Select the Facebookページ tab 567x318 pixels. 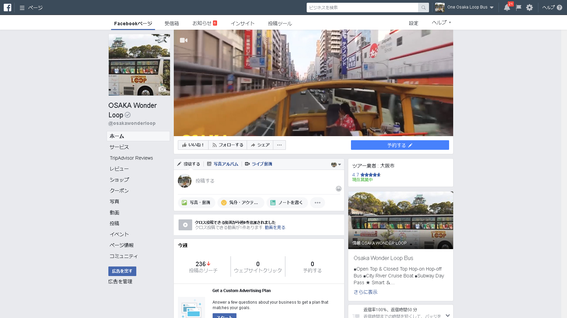pos(133,24)
